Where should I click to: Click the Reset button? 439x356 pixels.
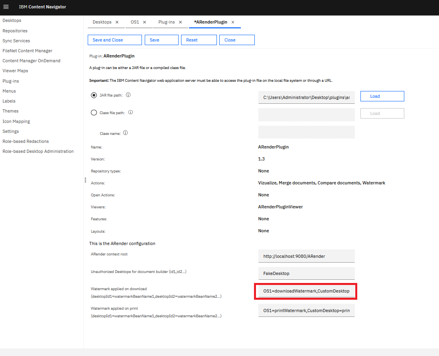199,40
